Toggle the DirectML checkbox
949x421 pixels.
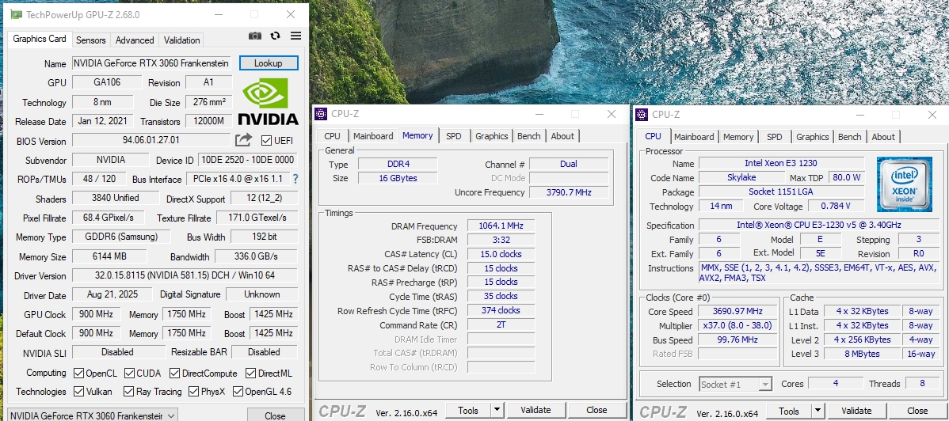click(x=250, y=373)
